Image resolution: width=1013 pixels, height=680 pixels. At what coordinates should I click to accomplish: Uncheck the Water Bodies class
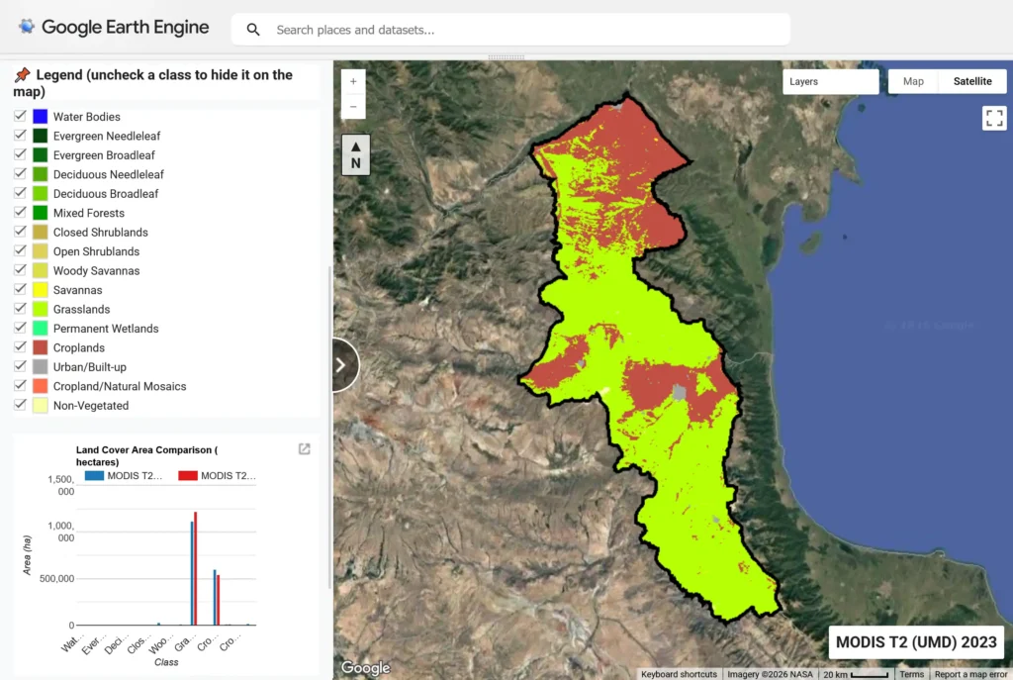click(x=20, y=116)
